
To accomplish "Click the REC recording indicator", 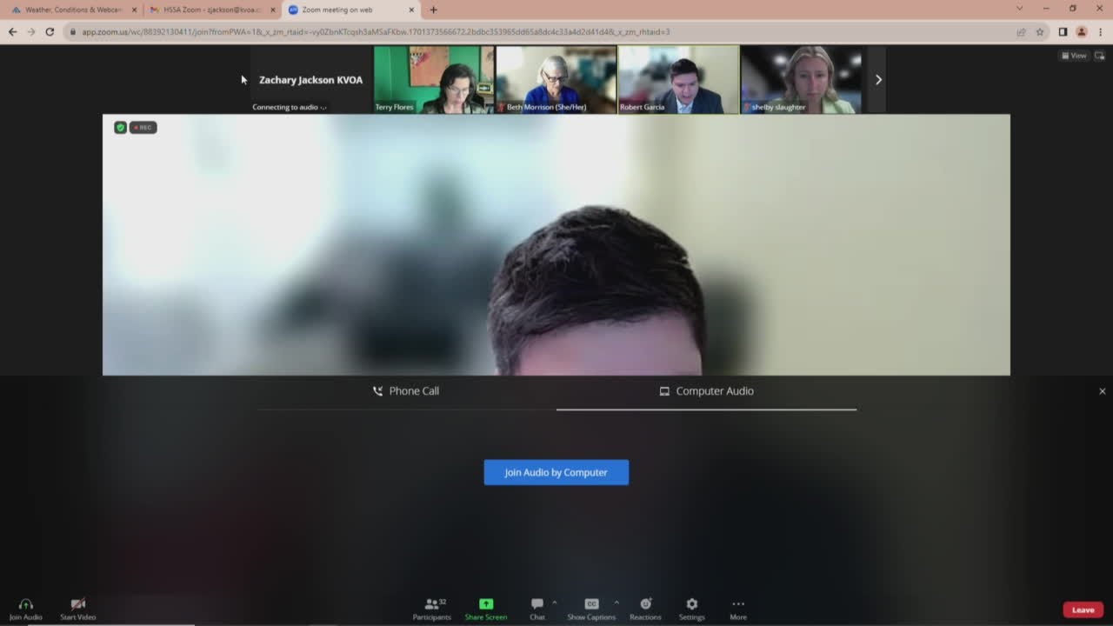I will coord(143,128).
